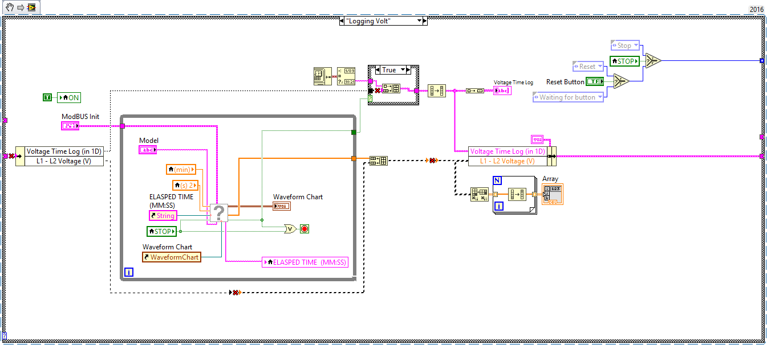Click the 2016 version label
The width and height of the screenshot is (767, 345).
coord(757,10)
